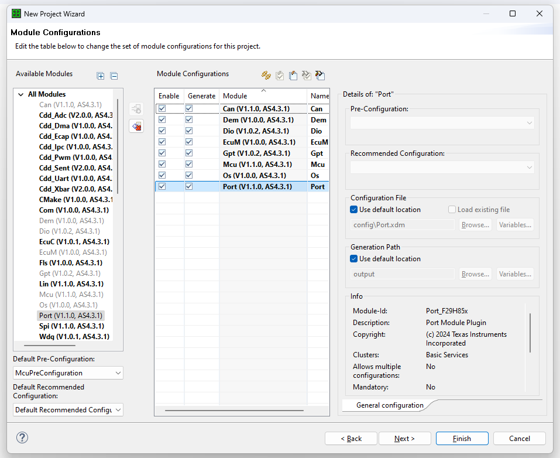Click the rightmost toolbar icon above the module table

[x=319, y=75]
